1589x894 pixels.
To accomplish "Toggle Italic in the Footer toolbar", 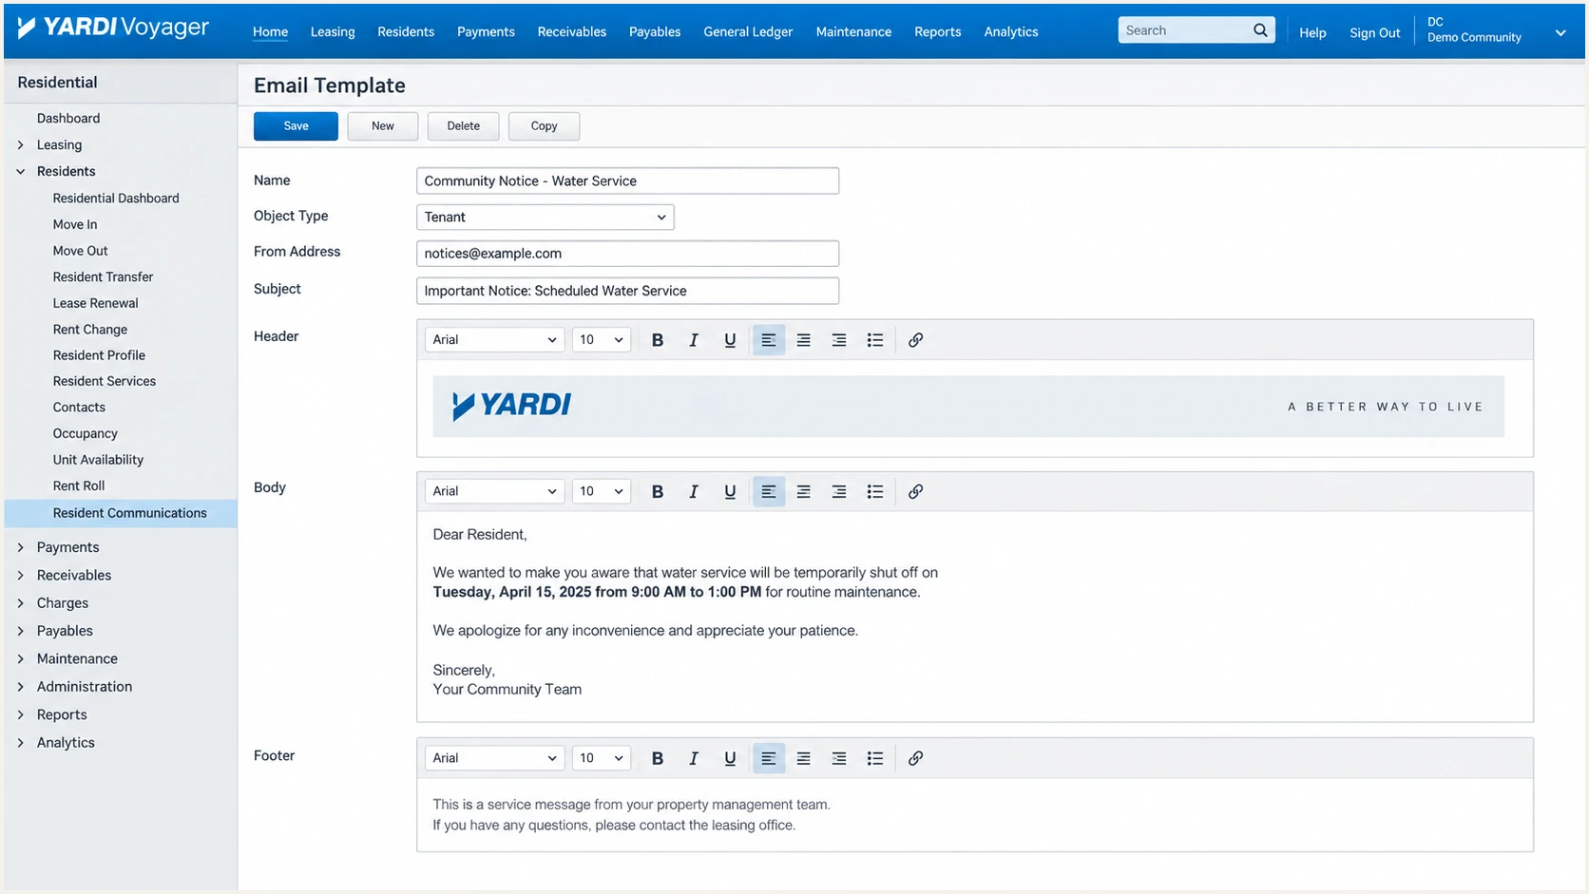I will tap(694, 758).
